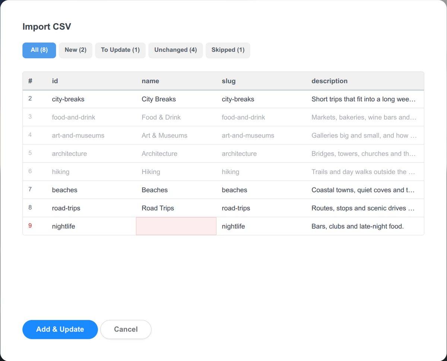Click the Hiking name cell
Screen dimensions: 447x361
point(176,172)
